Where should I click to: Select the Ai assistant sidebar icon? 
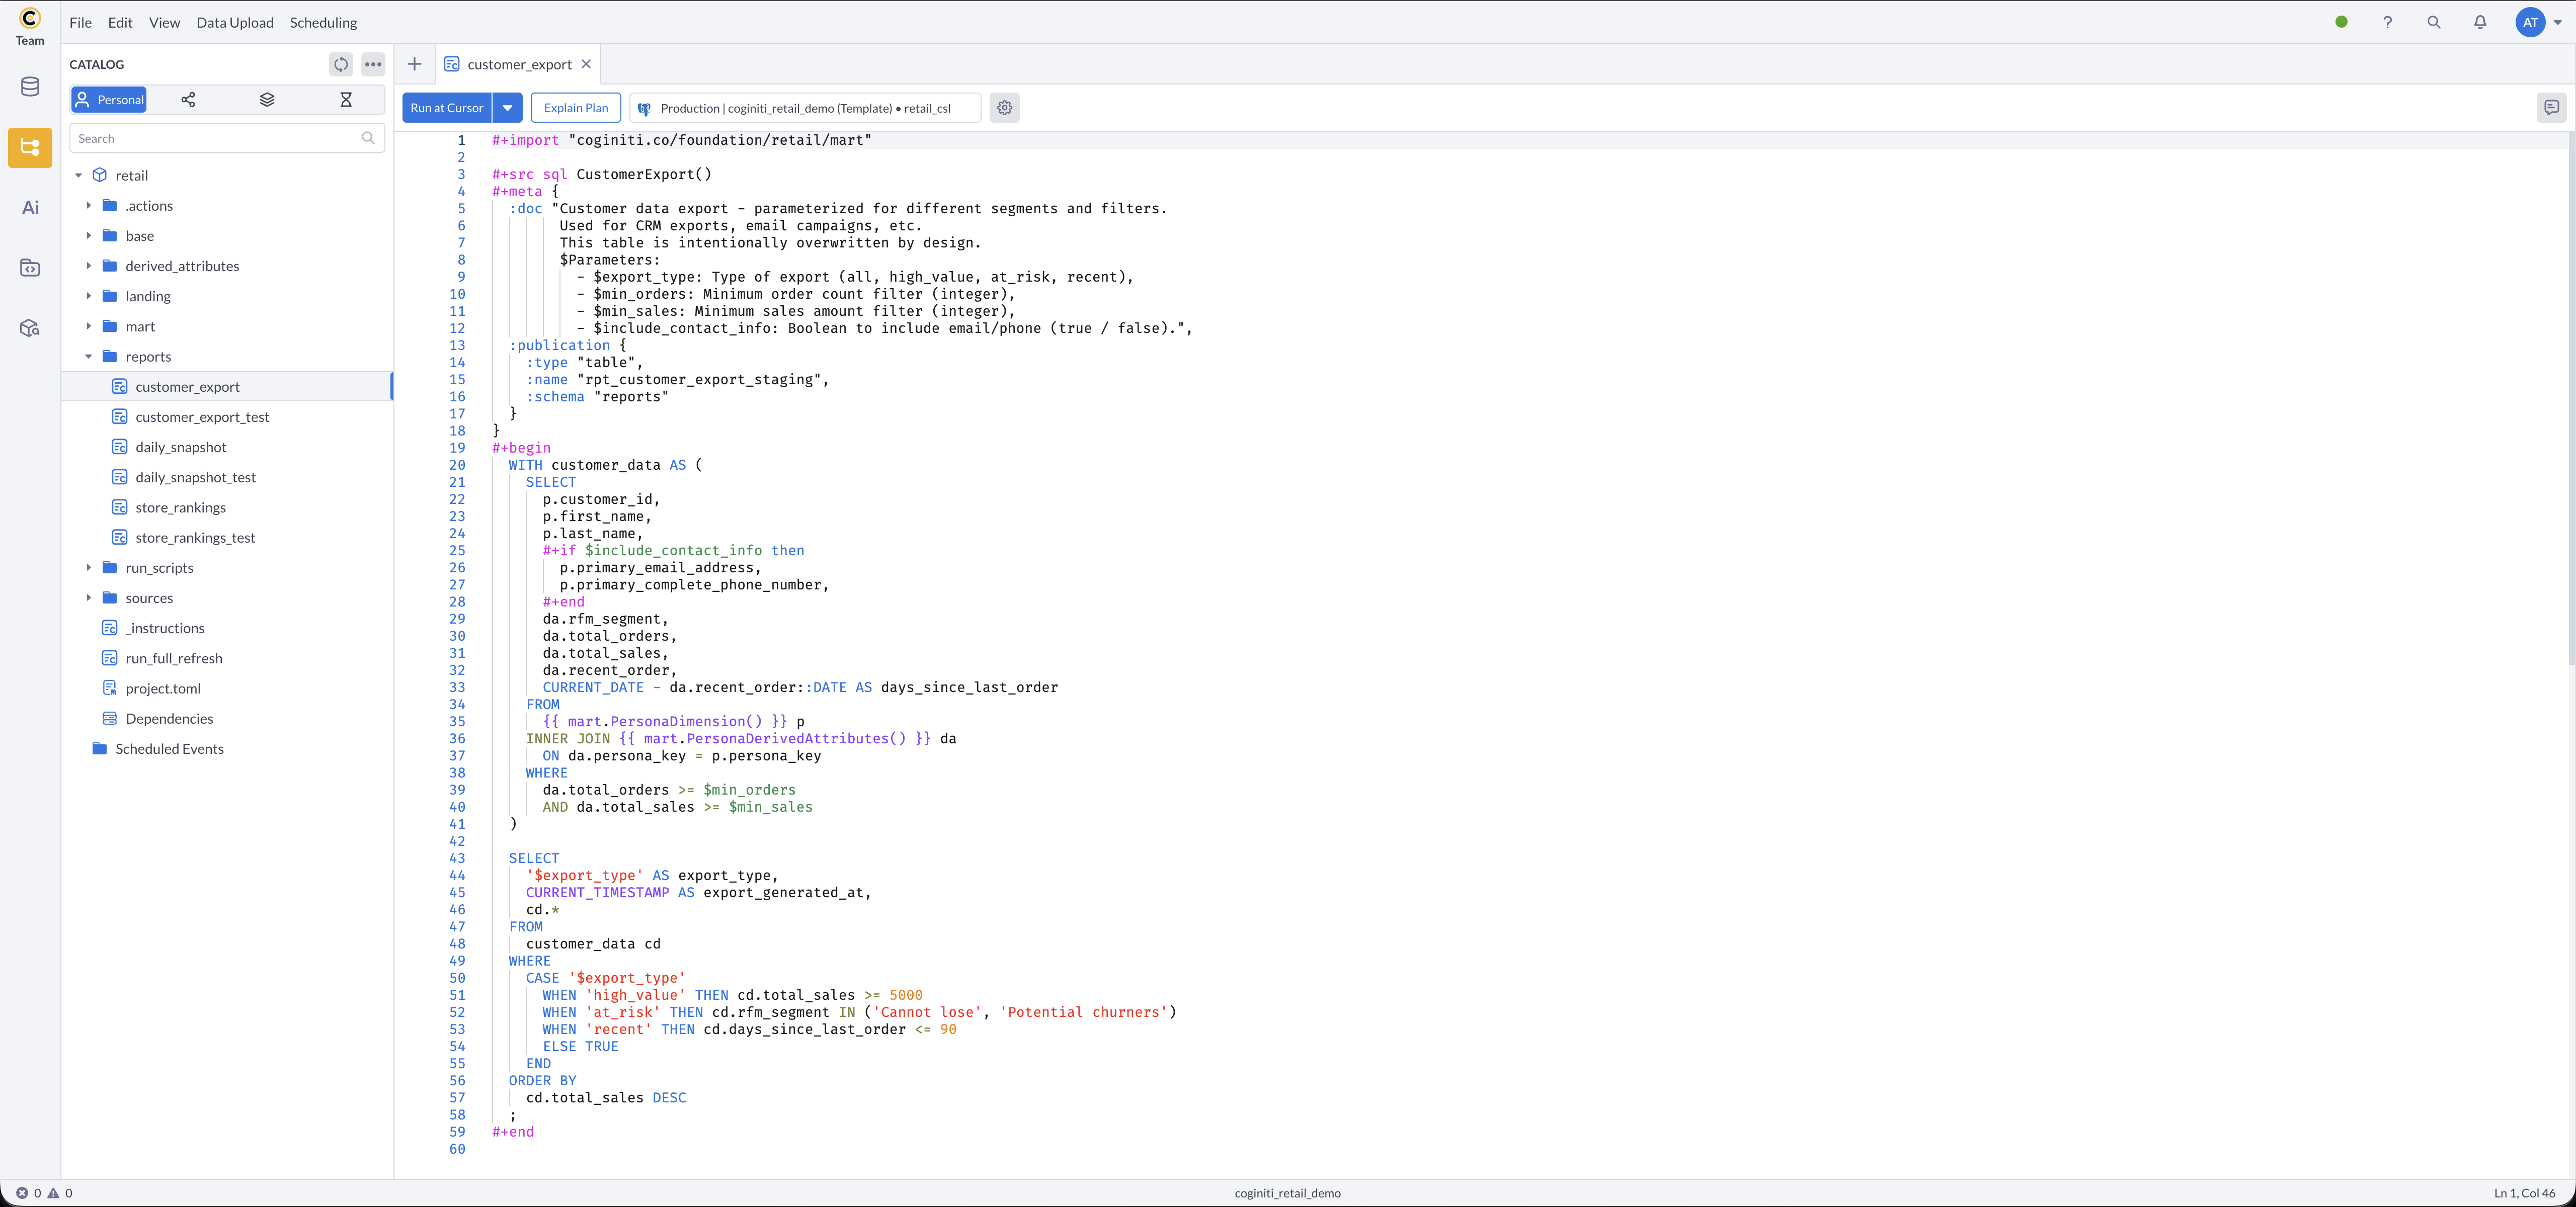point(29,207)
